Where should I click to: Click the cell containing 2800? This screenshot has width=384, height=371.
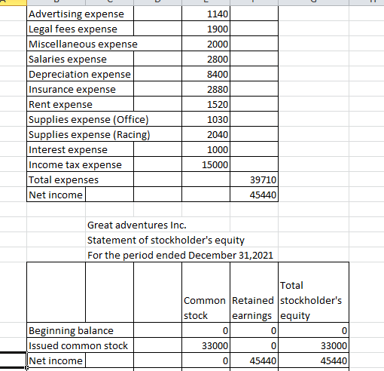[x=206, y=59]
